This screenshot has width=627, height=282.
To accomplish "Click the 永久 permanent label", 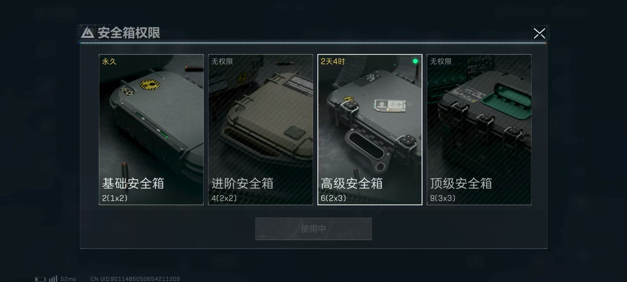I will pos(109,61).
